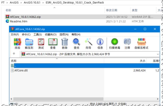This screenshot has height=106, width=163.
Task: Show archive 信息 (Info) icon
Action: pyautogui.click(x=100, y=42)
